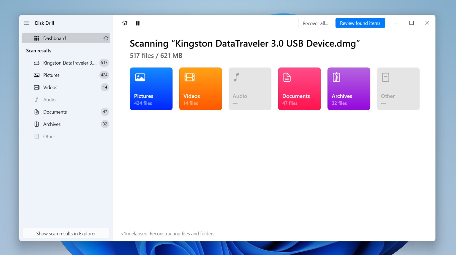
Task: Click the image icon on Pictures card
Action: 140,77
